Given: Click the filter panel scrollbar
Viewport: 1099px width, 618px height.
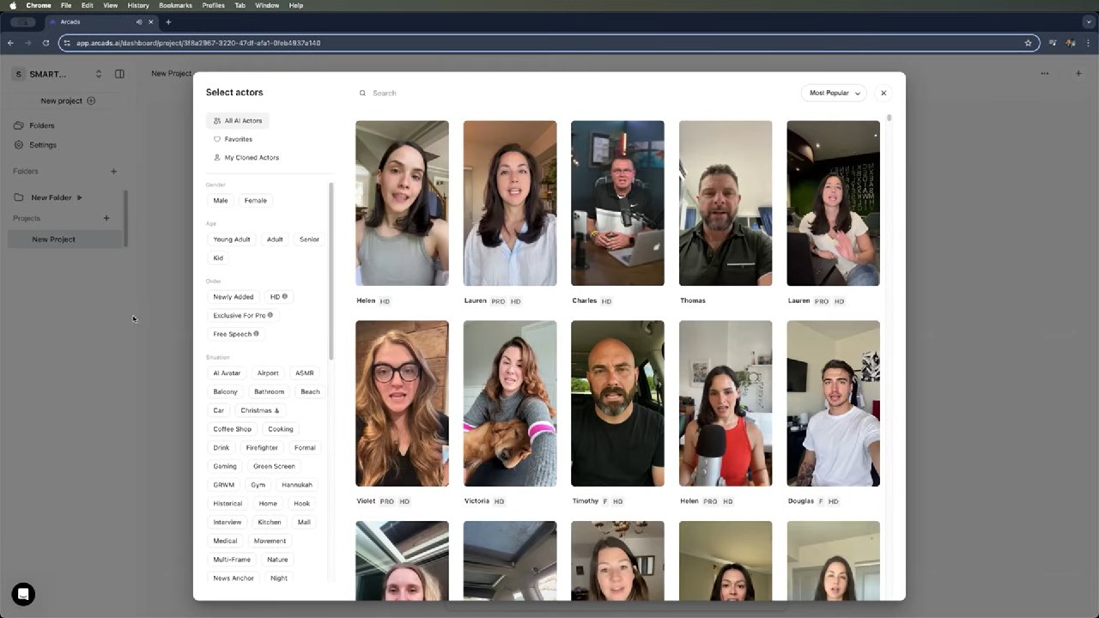Looking at the screenshot, I should [331, 270].
